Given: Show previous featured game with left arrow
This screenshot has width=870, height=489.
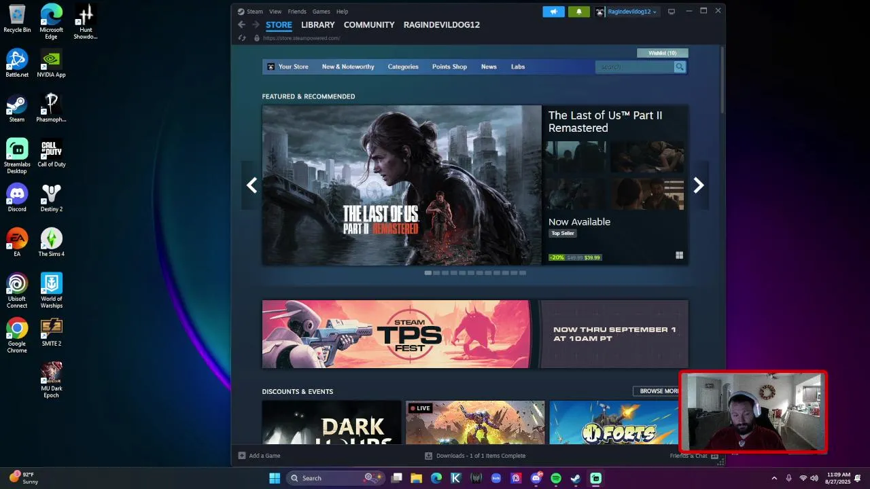Looking at the screenshot, I should [251, 185].
